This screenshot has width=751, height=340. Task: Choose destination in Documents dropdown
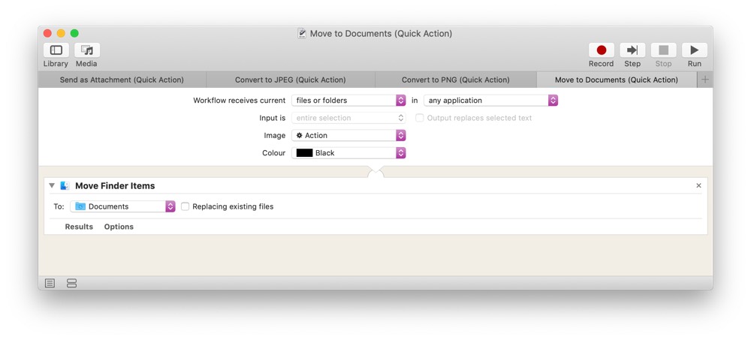click(x=122, y=206)
